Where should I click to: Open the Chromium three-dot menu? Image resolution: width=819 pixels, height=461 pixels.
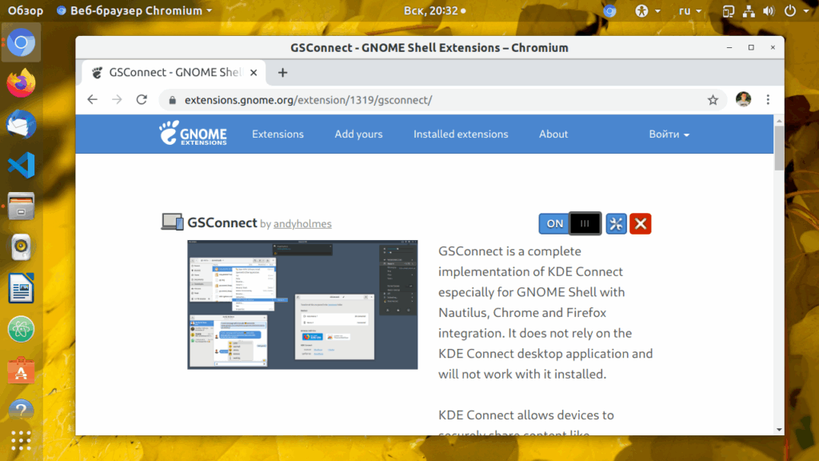[768, 100]
